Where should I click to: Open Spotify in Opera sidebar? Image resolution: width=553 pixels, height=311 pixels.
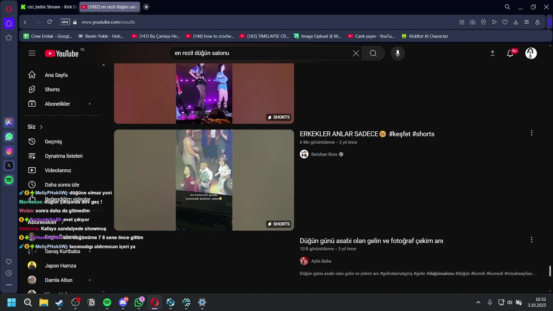click(x=9, y=180)
